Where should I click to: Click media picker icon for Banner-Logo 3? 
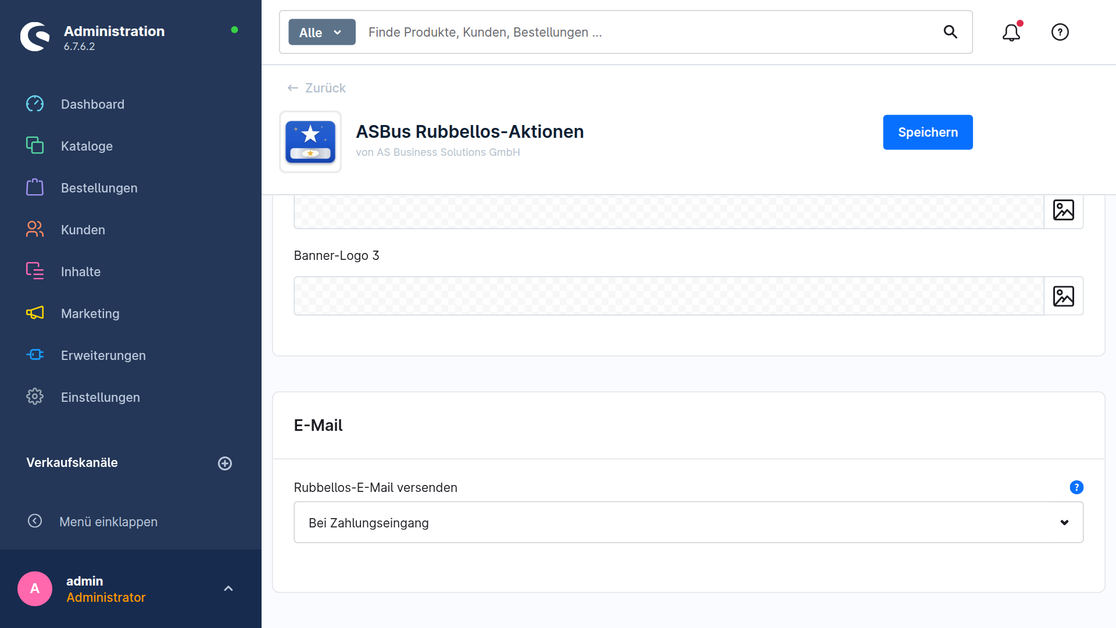click(1064, 297)
